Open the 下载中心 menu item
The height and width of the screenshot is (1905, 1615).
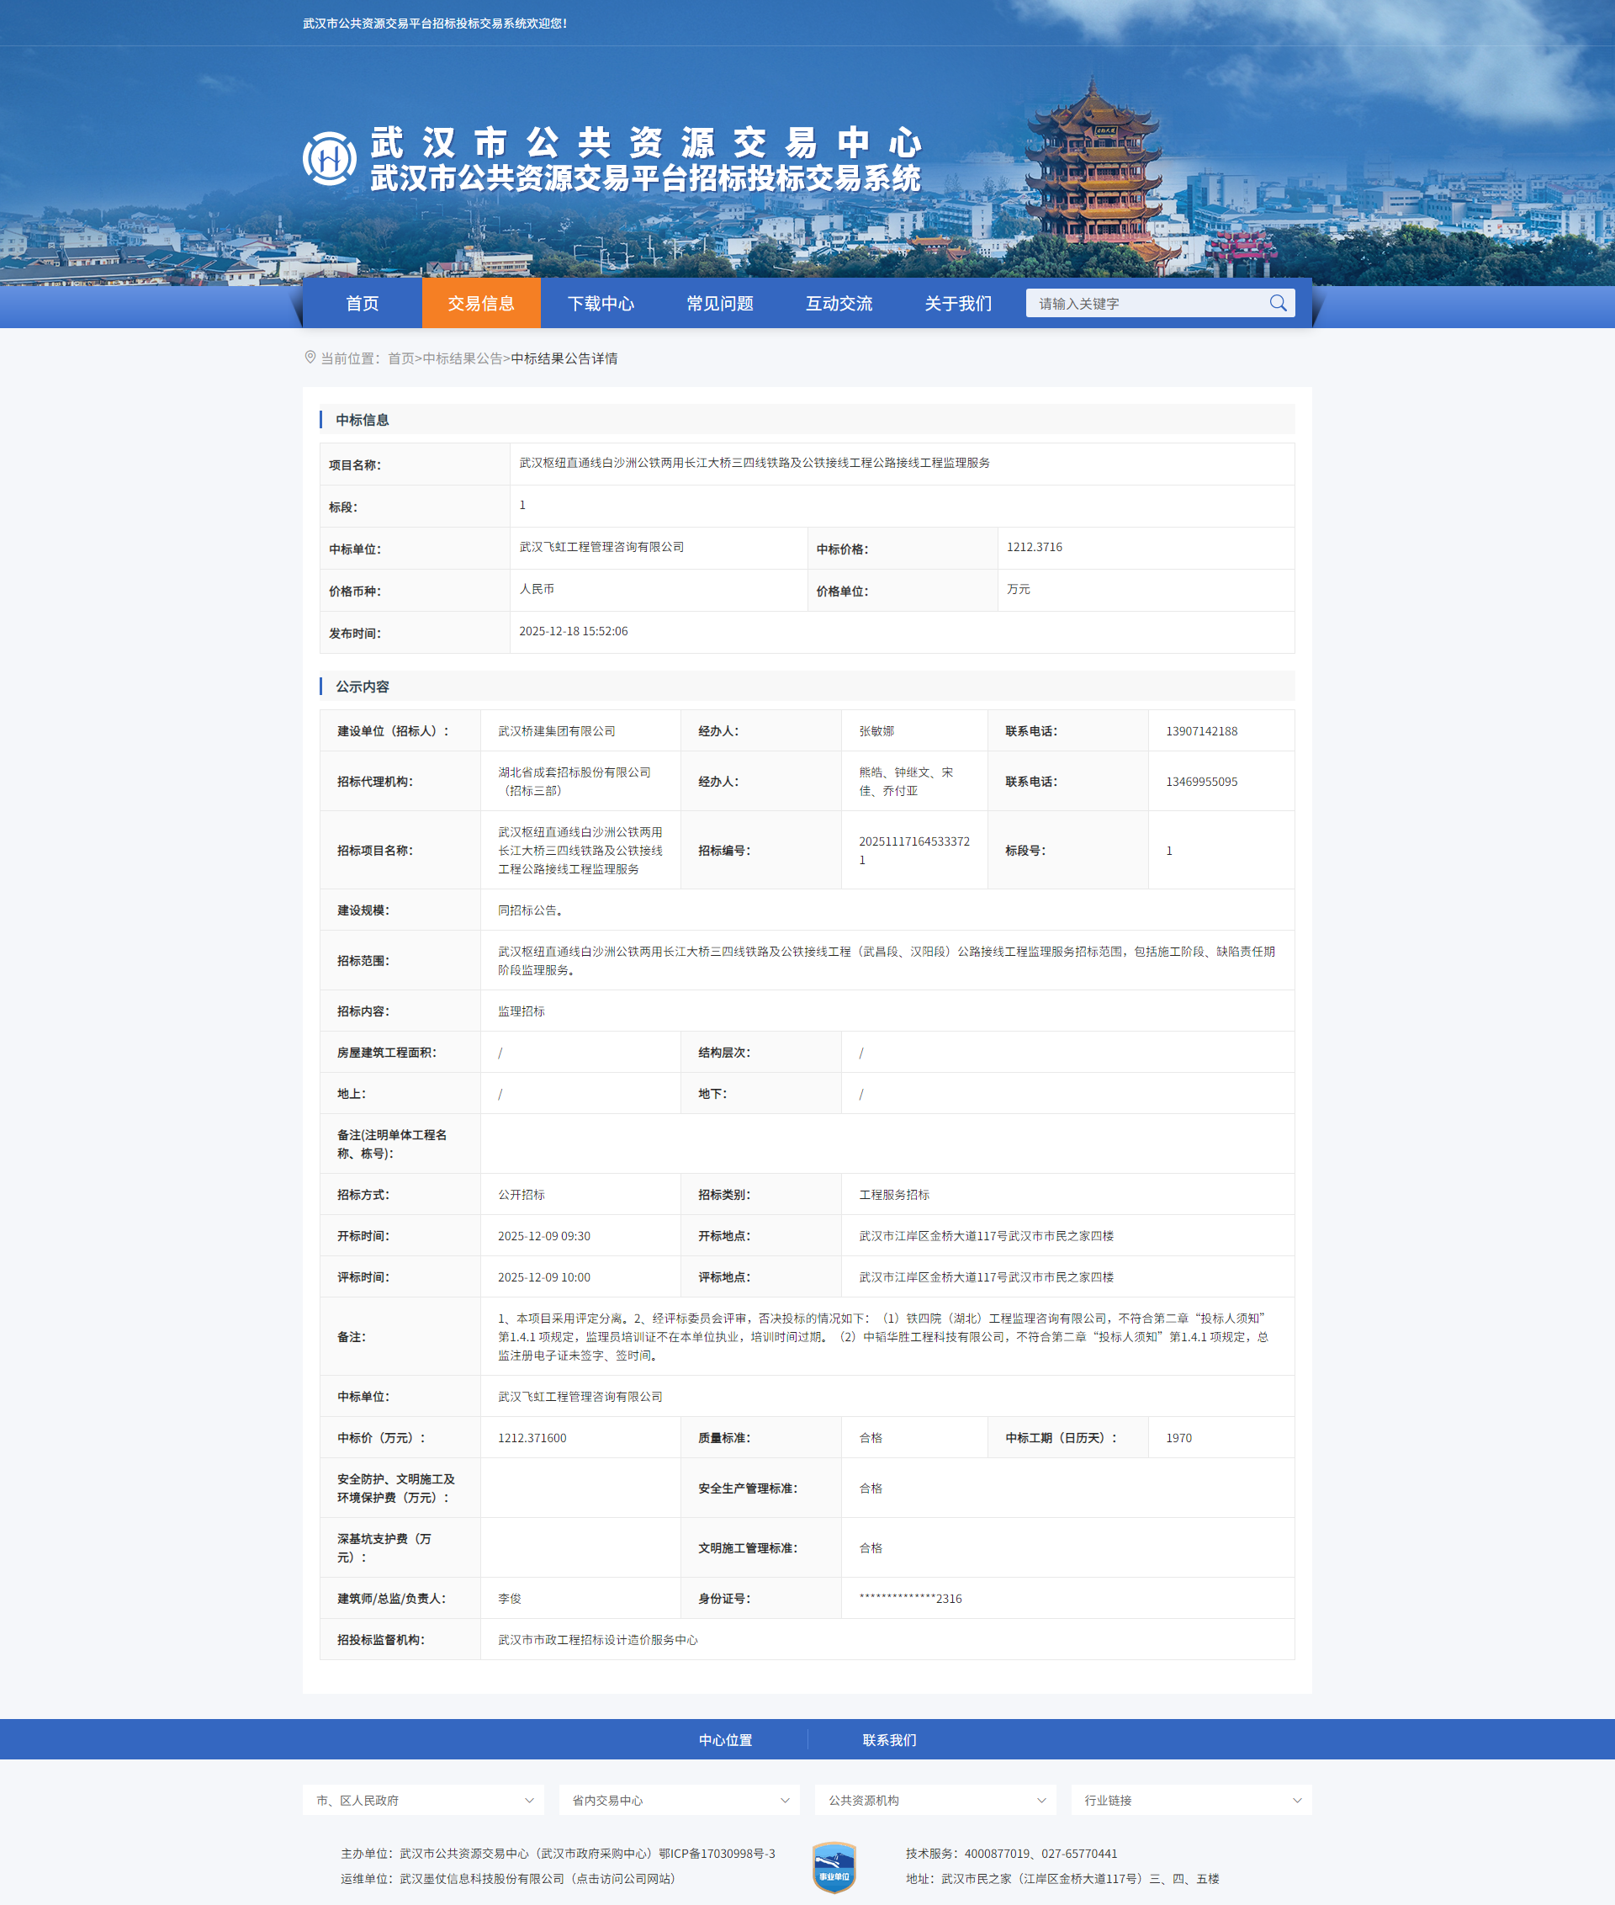click(x=601, y=303)
